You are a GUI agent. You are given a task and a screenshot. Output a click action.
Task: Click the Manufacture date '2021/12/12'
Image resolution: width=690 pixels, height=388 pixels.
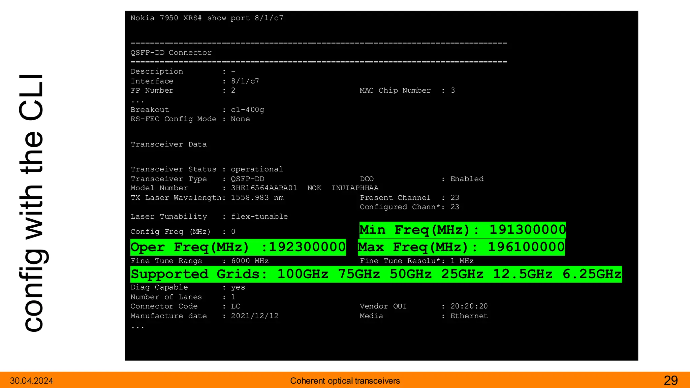tap(254, 316)
